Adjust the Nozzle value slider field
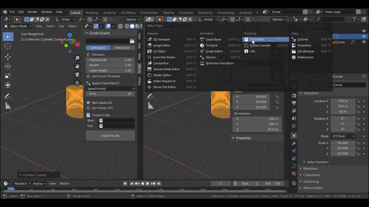The image size is (369, 207). tap(110, 65)
